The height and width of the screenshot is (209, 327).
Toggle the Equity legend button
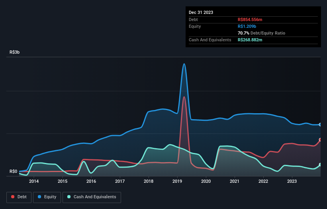pos(47,197)
